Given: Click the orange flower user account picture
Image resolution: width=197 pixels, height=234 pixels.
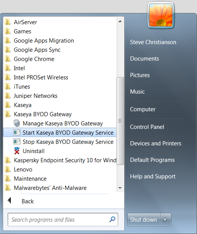Looking at the screenshot, I should [x=161, y=15].
